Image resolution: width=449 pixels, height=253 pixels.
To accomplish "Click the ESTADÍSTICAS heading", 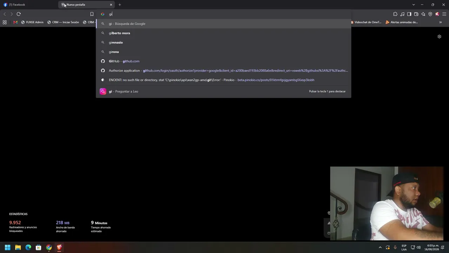I will click(18, 214).
